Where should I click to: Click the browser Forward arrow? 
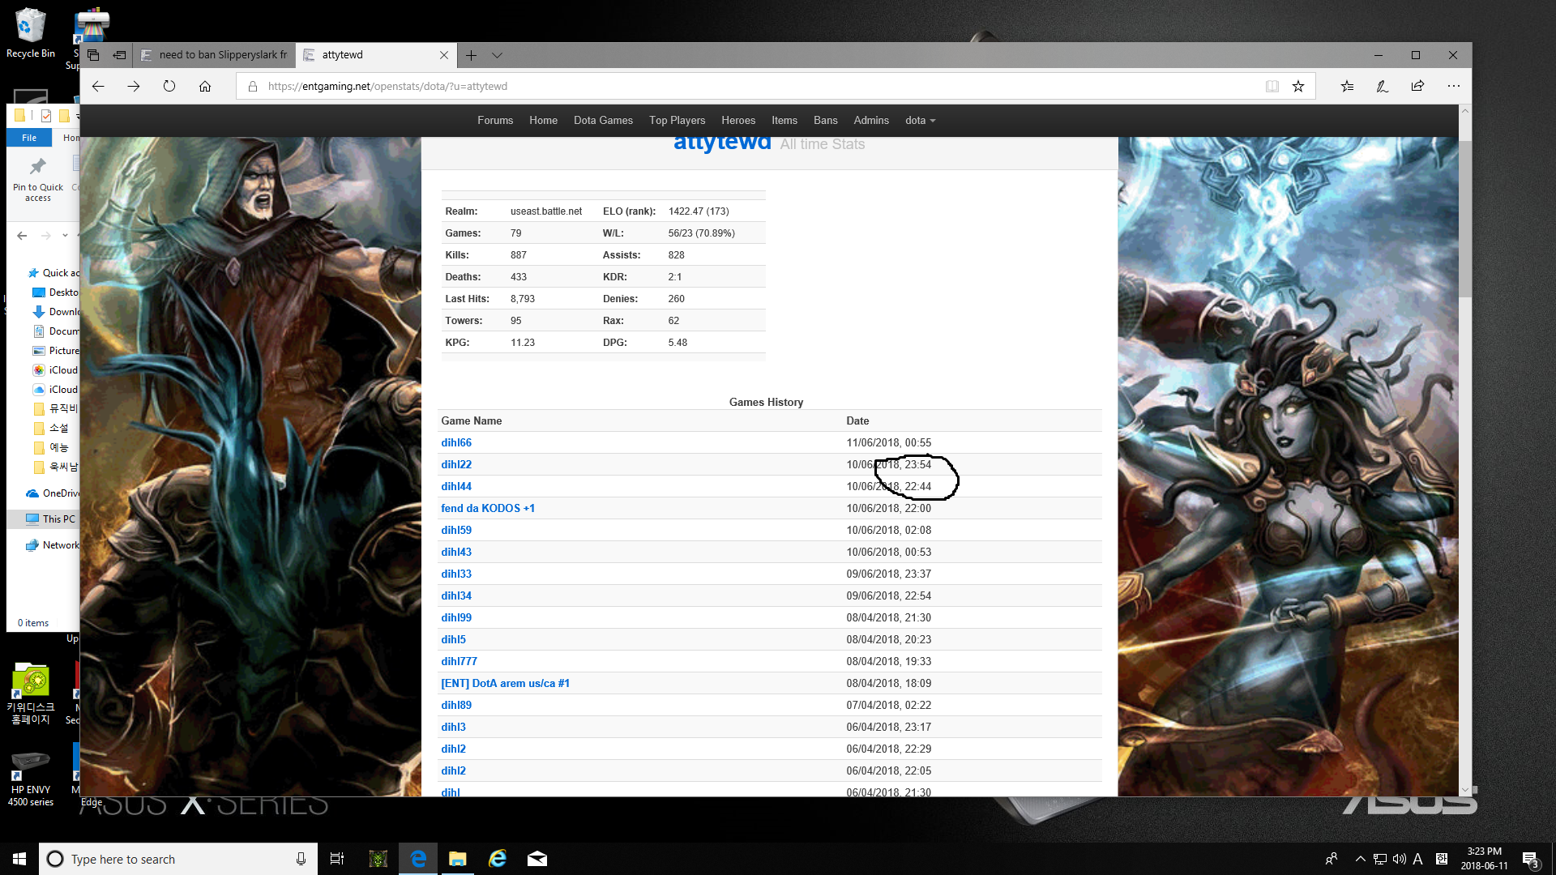(134, 87)
